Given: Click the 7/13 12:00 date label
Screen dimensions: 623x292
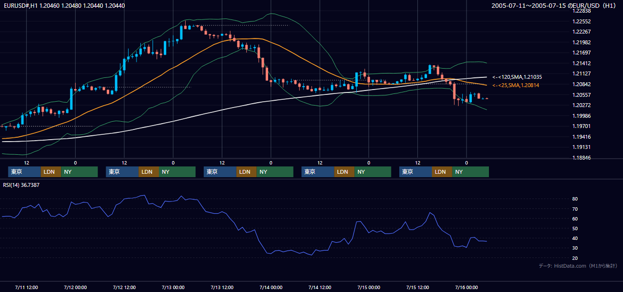Looking at the screenshot, I should pyautogui.click(x=222, y=287).
